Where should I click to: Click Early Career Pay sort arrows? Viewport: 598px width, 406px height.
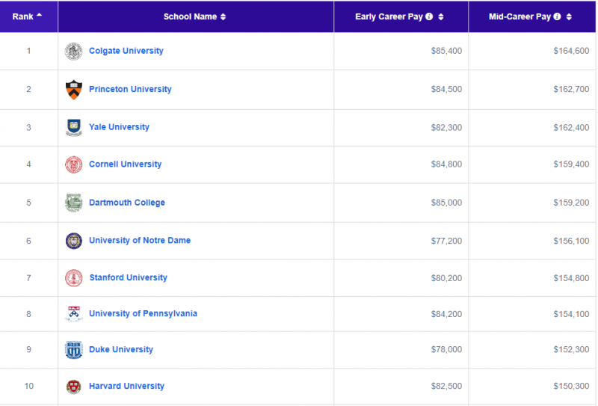[441, 16]
